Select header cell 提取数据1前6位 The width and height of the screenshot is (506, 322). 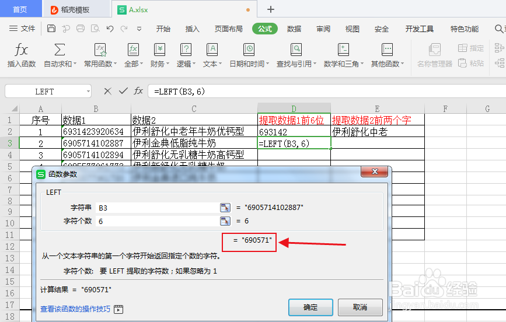tap(294, 120)
